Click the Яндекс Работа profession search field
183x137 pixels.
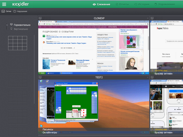(174, 41)
